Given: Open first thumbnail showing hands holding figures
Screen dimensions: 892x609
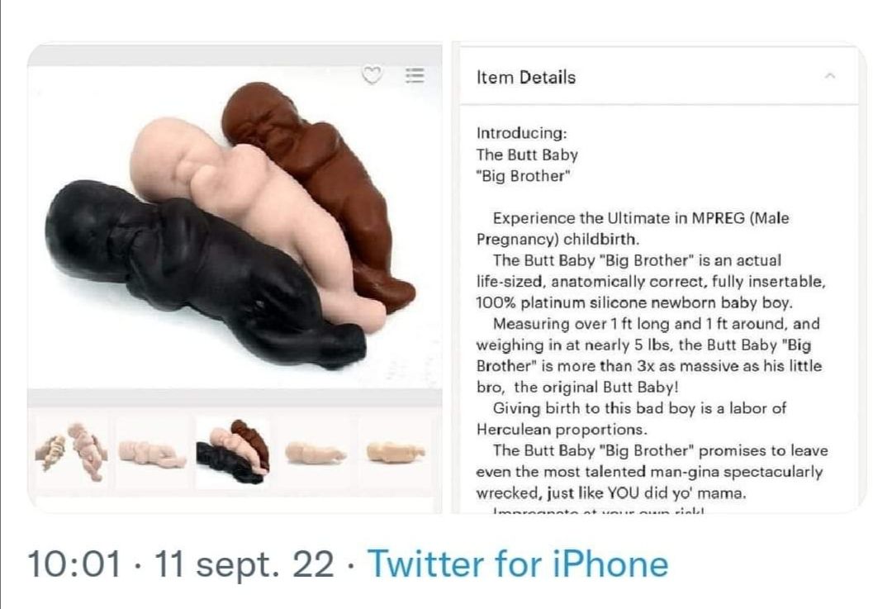Looking at the screenshot, I should point(72,452).
